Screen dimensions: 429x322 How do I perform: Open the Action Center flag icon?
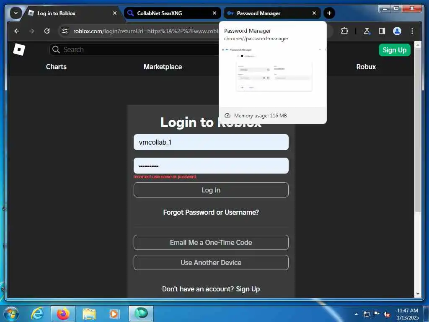pos(377,314)
